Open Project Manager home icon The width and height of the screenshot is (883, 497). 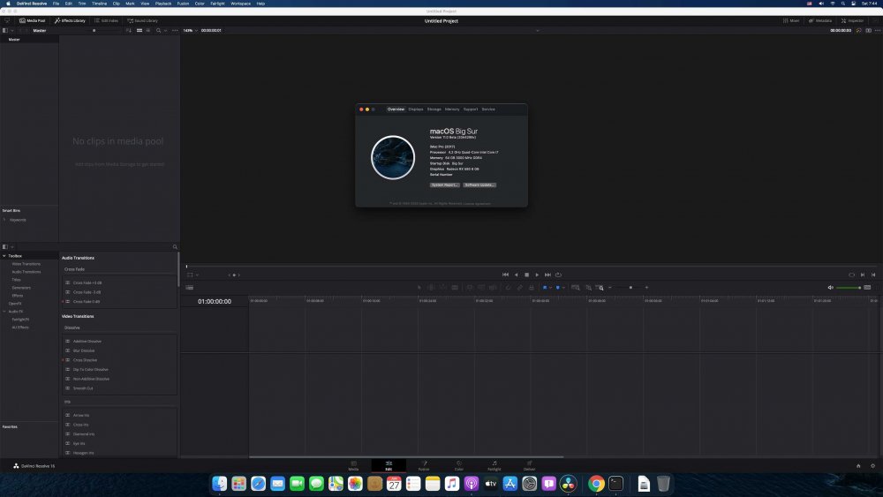[858, 466]
